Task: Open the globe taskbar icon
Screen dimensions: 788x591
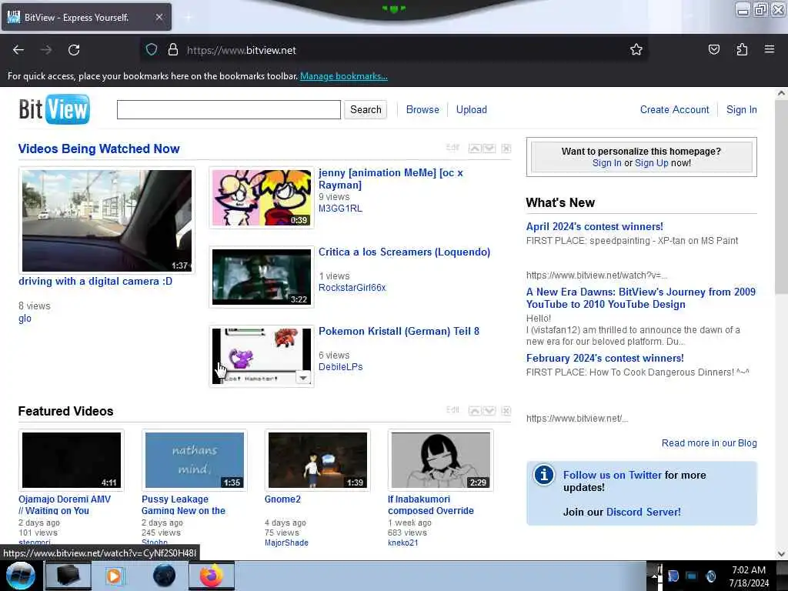Action: tap(164, 576)
